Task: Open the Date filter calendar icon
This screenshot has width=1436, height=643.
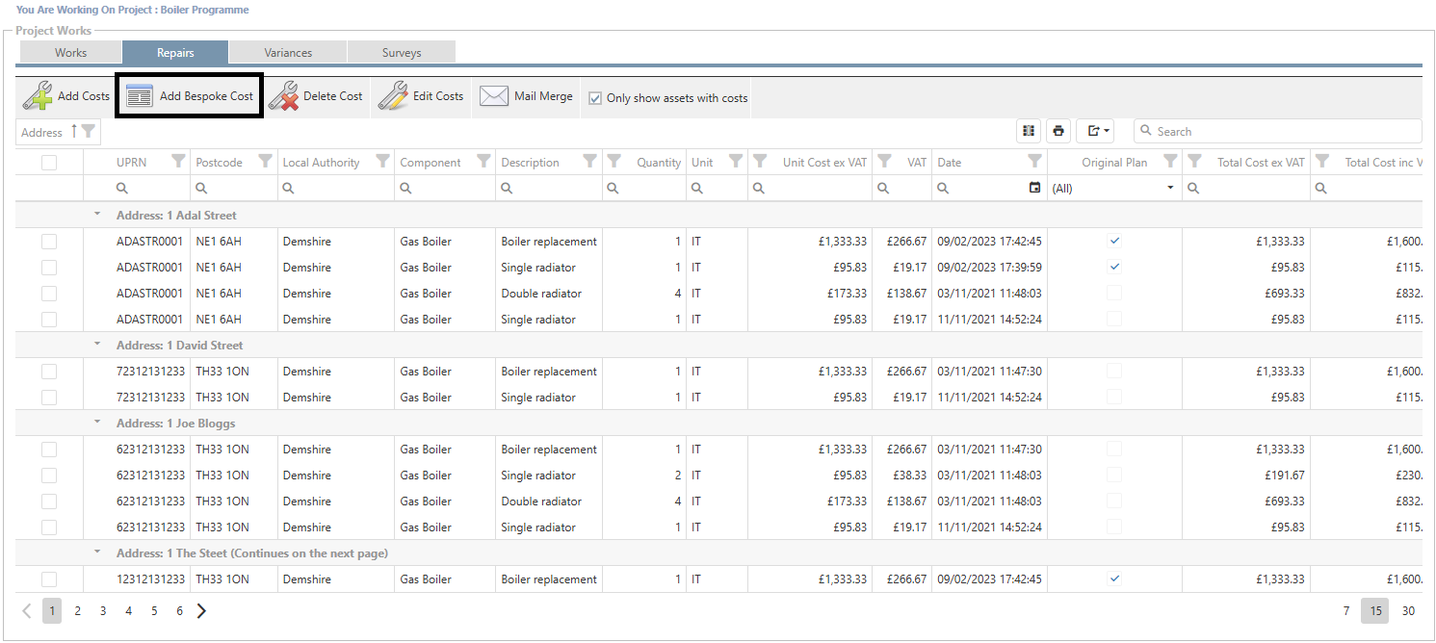Action: pos(1034,188)
